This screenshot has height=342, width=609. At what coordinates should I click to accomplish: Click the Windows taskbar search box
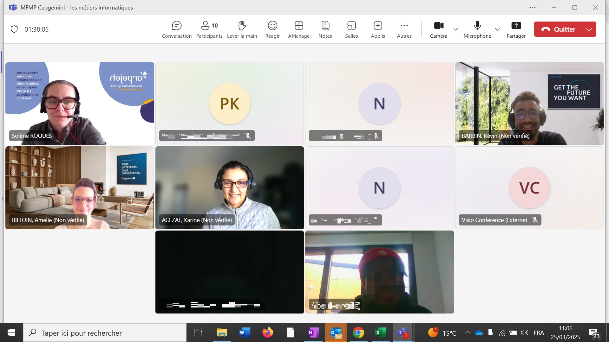105,333
